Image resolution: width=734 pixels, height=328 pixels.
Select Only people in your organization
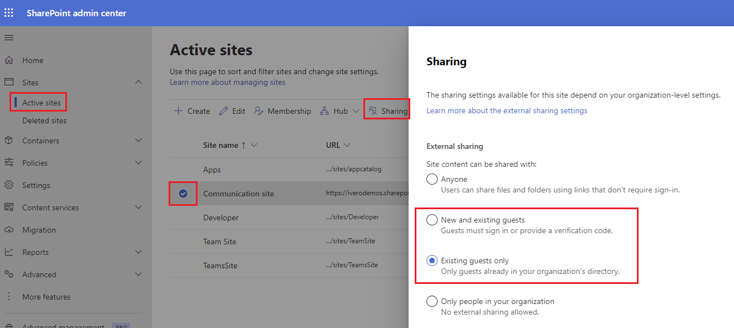click(431, 301)
